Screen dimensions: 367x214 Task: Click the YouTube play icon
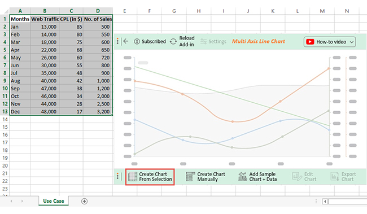310,42
